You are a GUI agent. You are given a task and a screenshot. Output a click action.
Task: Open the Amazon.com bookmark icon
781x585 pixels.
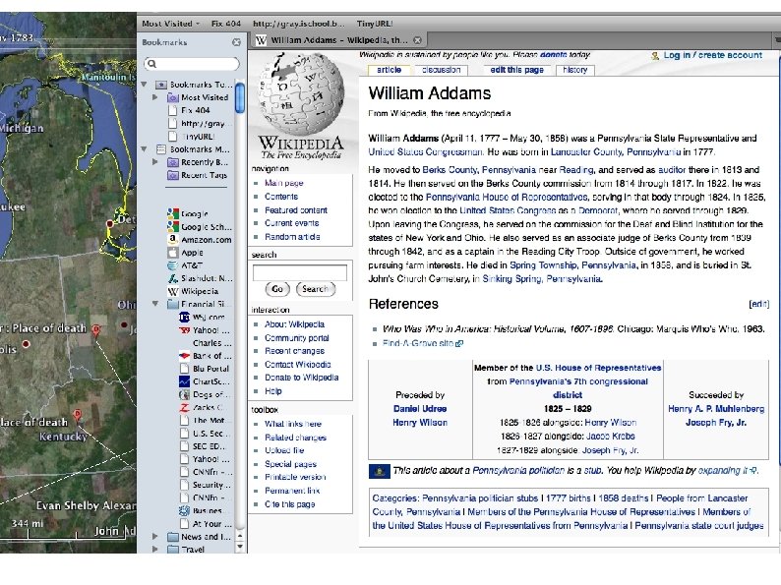click(x=173, y=240)
